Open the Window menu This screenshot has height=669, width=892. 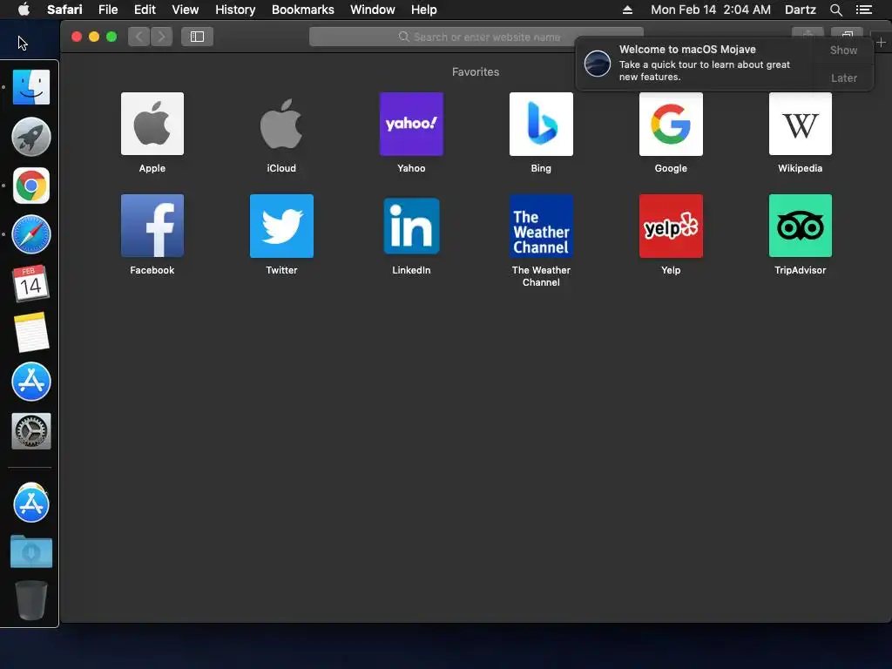click(372, 10)
